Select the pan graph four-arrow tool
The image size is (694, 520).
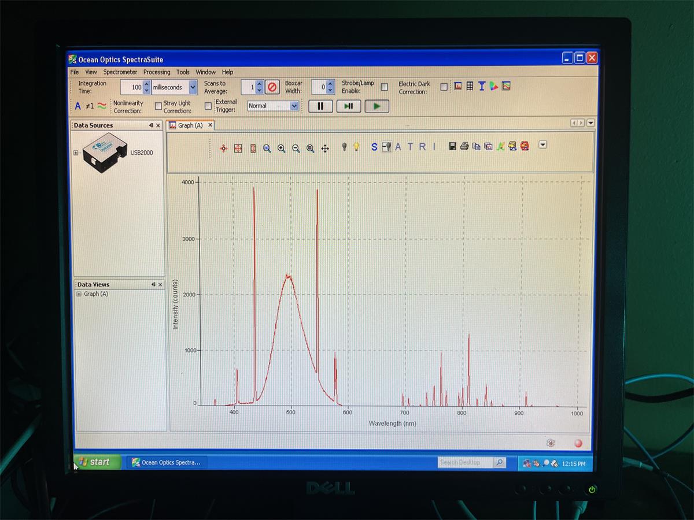point(325,148)
